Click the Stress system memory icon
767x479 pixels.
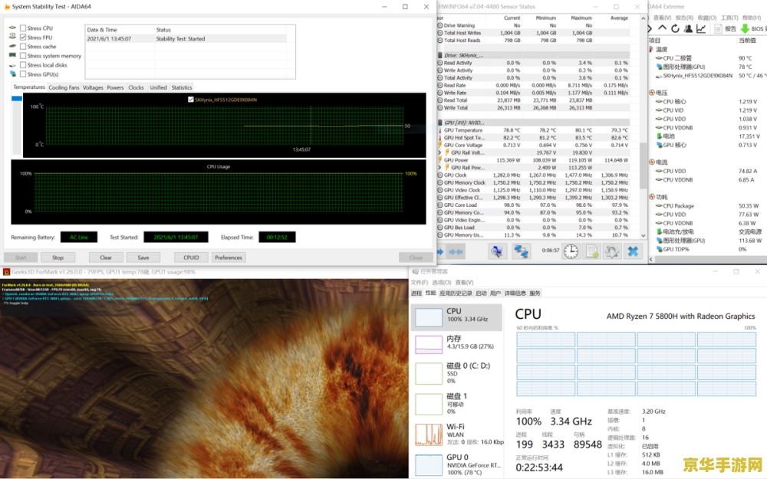[x=12, y=55]
